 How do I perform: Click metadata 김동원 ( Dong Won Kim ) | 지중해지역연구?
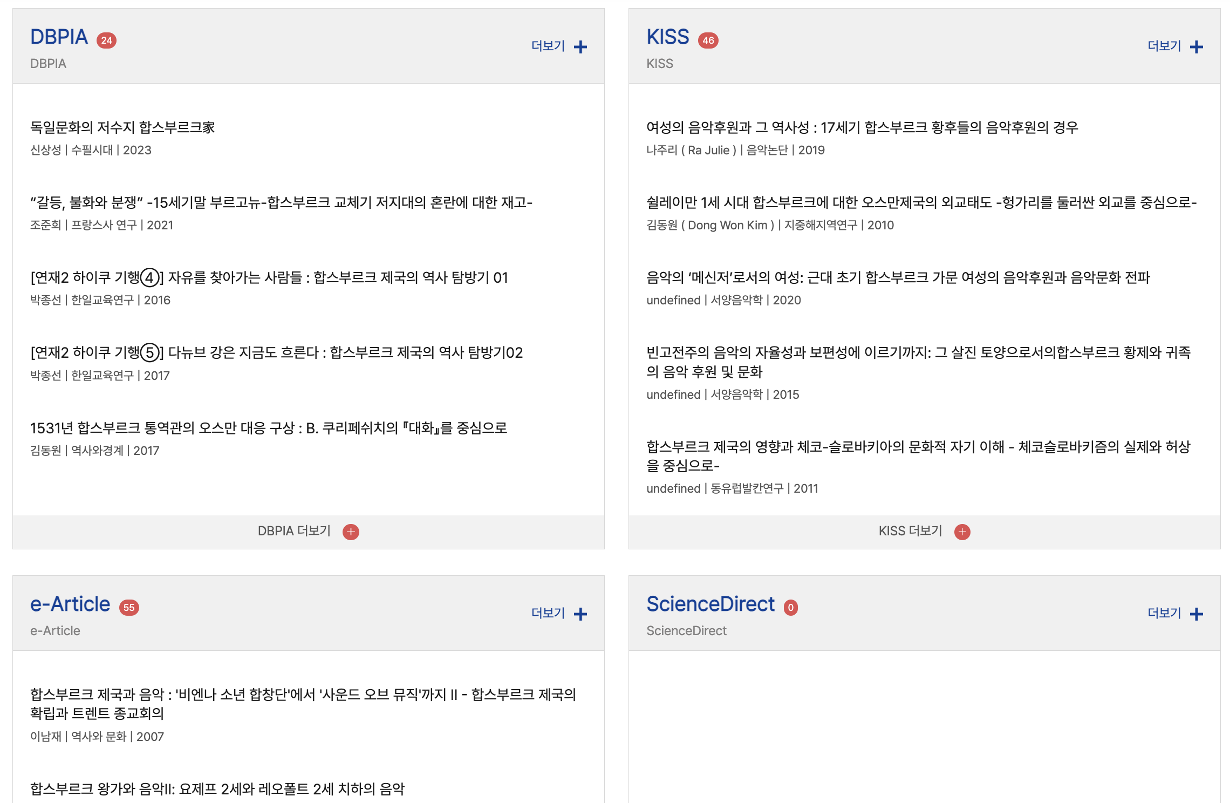tap(770, 225)
